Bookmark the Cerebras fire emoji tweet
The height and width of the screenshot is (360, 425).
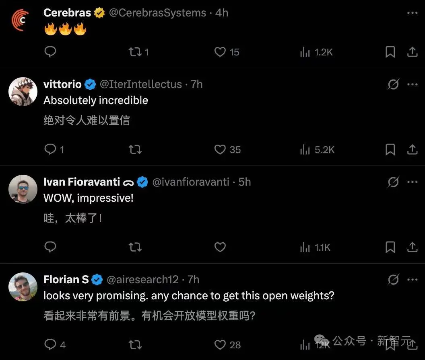click(390, 52)
